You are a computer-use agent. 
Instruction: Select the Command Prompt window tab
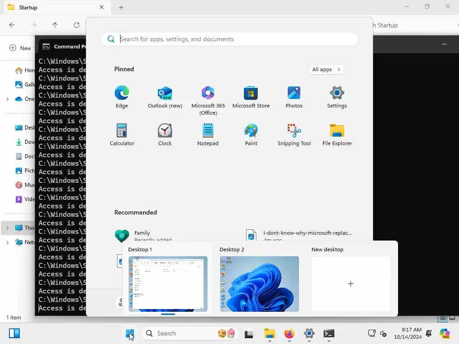(63, 47)
